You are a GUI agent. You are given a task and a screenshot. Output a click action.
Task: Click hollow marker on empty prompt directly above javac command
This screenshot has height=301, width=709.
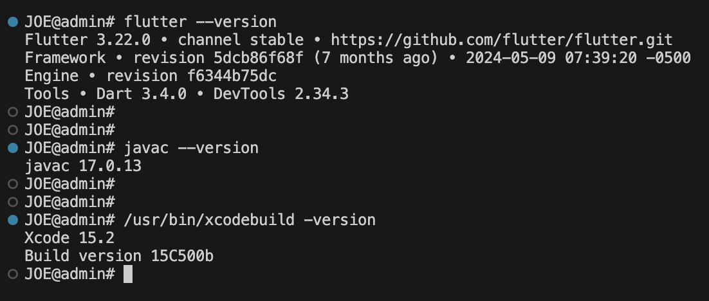click(13, 130)
